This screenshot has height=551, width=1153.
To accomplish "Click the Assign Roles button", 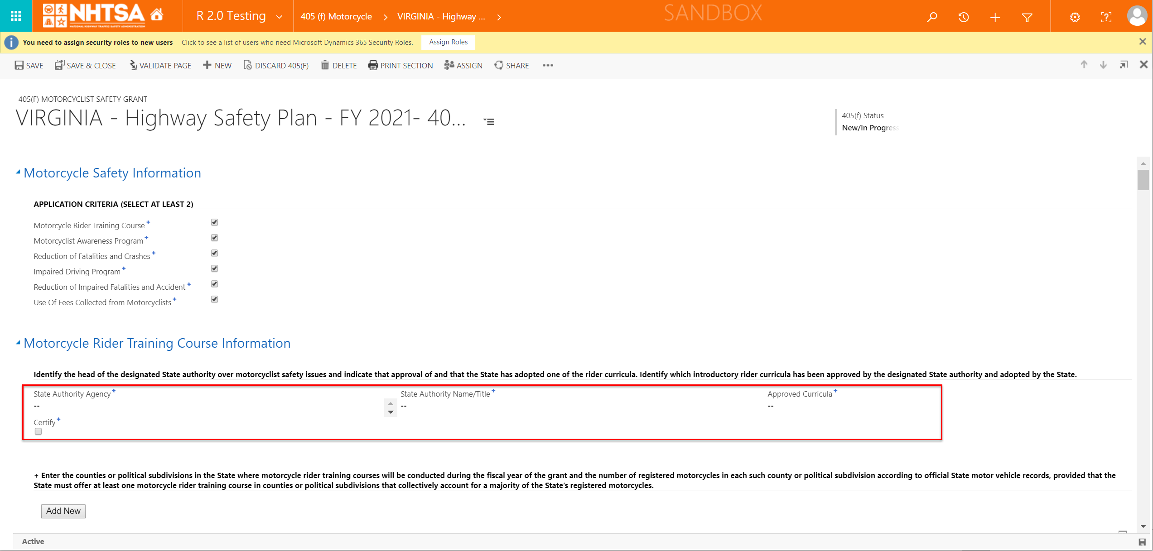I will point(448,42).
